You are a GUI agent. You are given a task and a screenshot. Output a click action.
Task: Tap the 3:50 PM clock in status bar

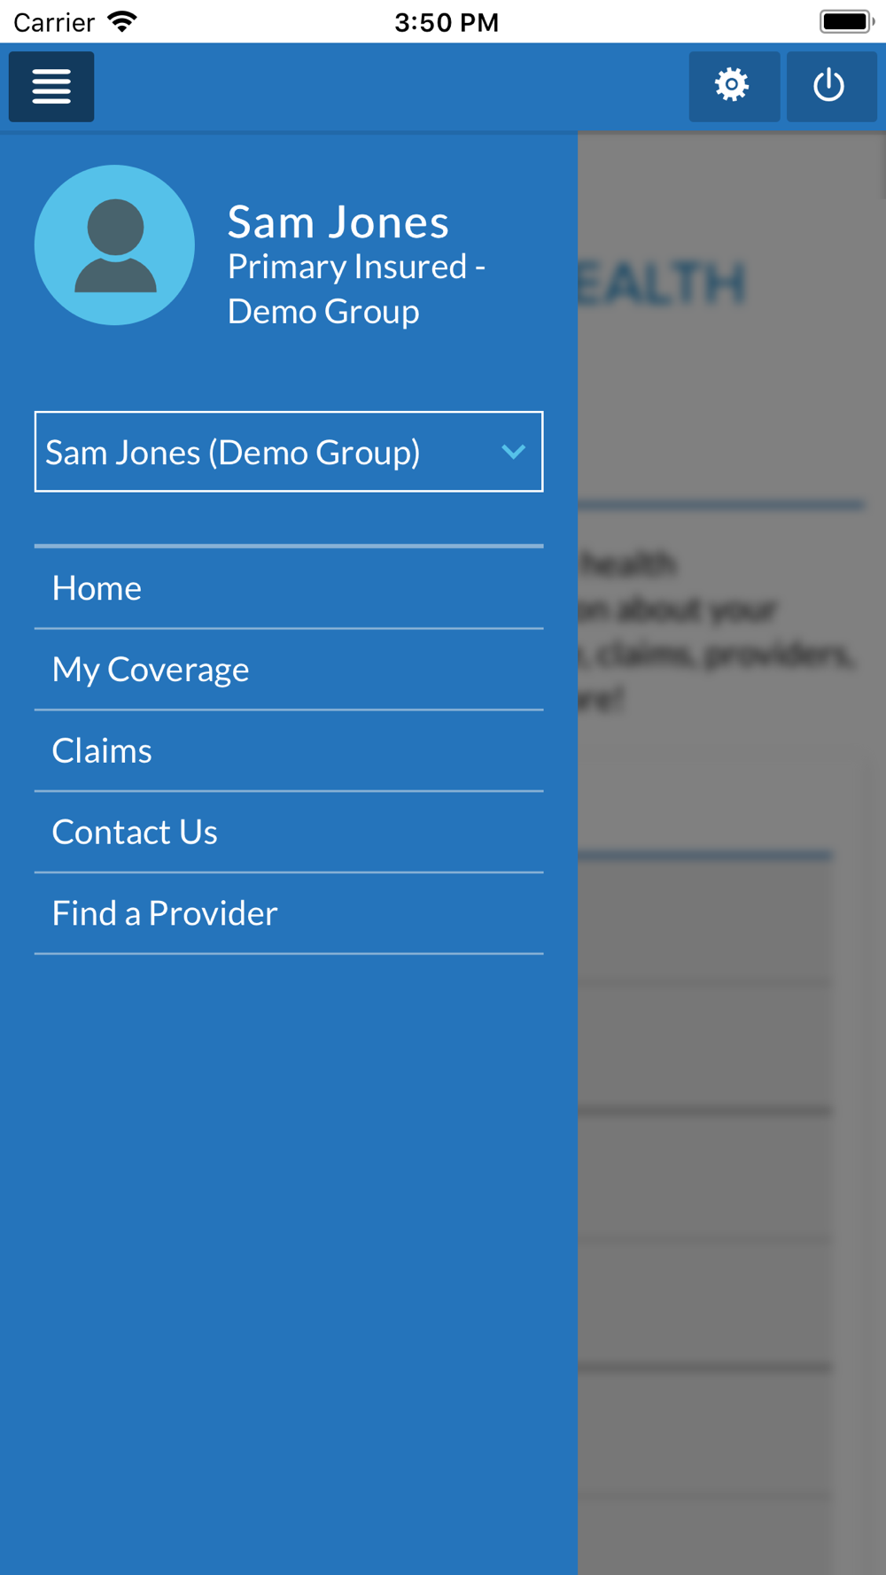coord(446,22)
